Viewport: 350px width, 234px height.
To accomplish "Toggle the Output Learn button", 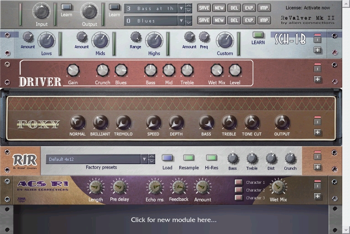I will coord(114,7).
